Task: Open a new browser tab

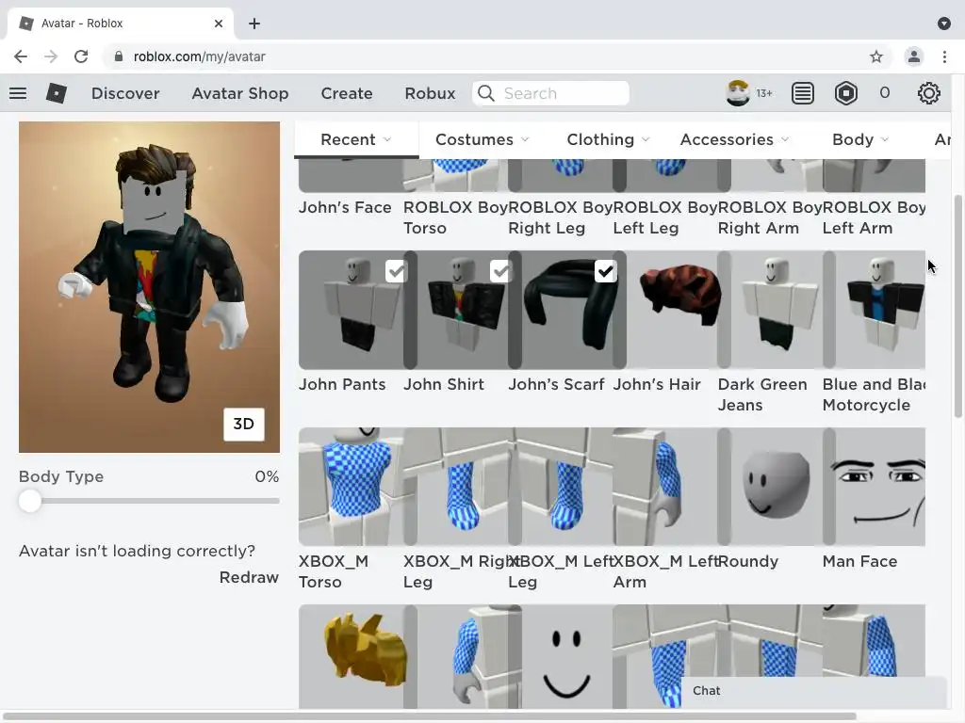Action: coord(254,24)
